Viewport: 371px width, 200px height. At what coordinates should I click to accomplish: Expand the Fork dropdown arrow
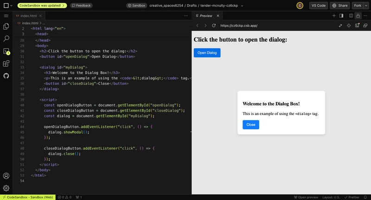[x=365, y=6]
